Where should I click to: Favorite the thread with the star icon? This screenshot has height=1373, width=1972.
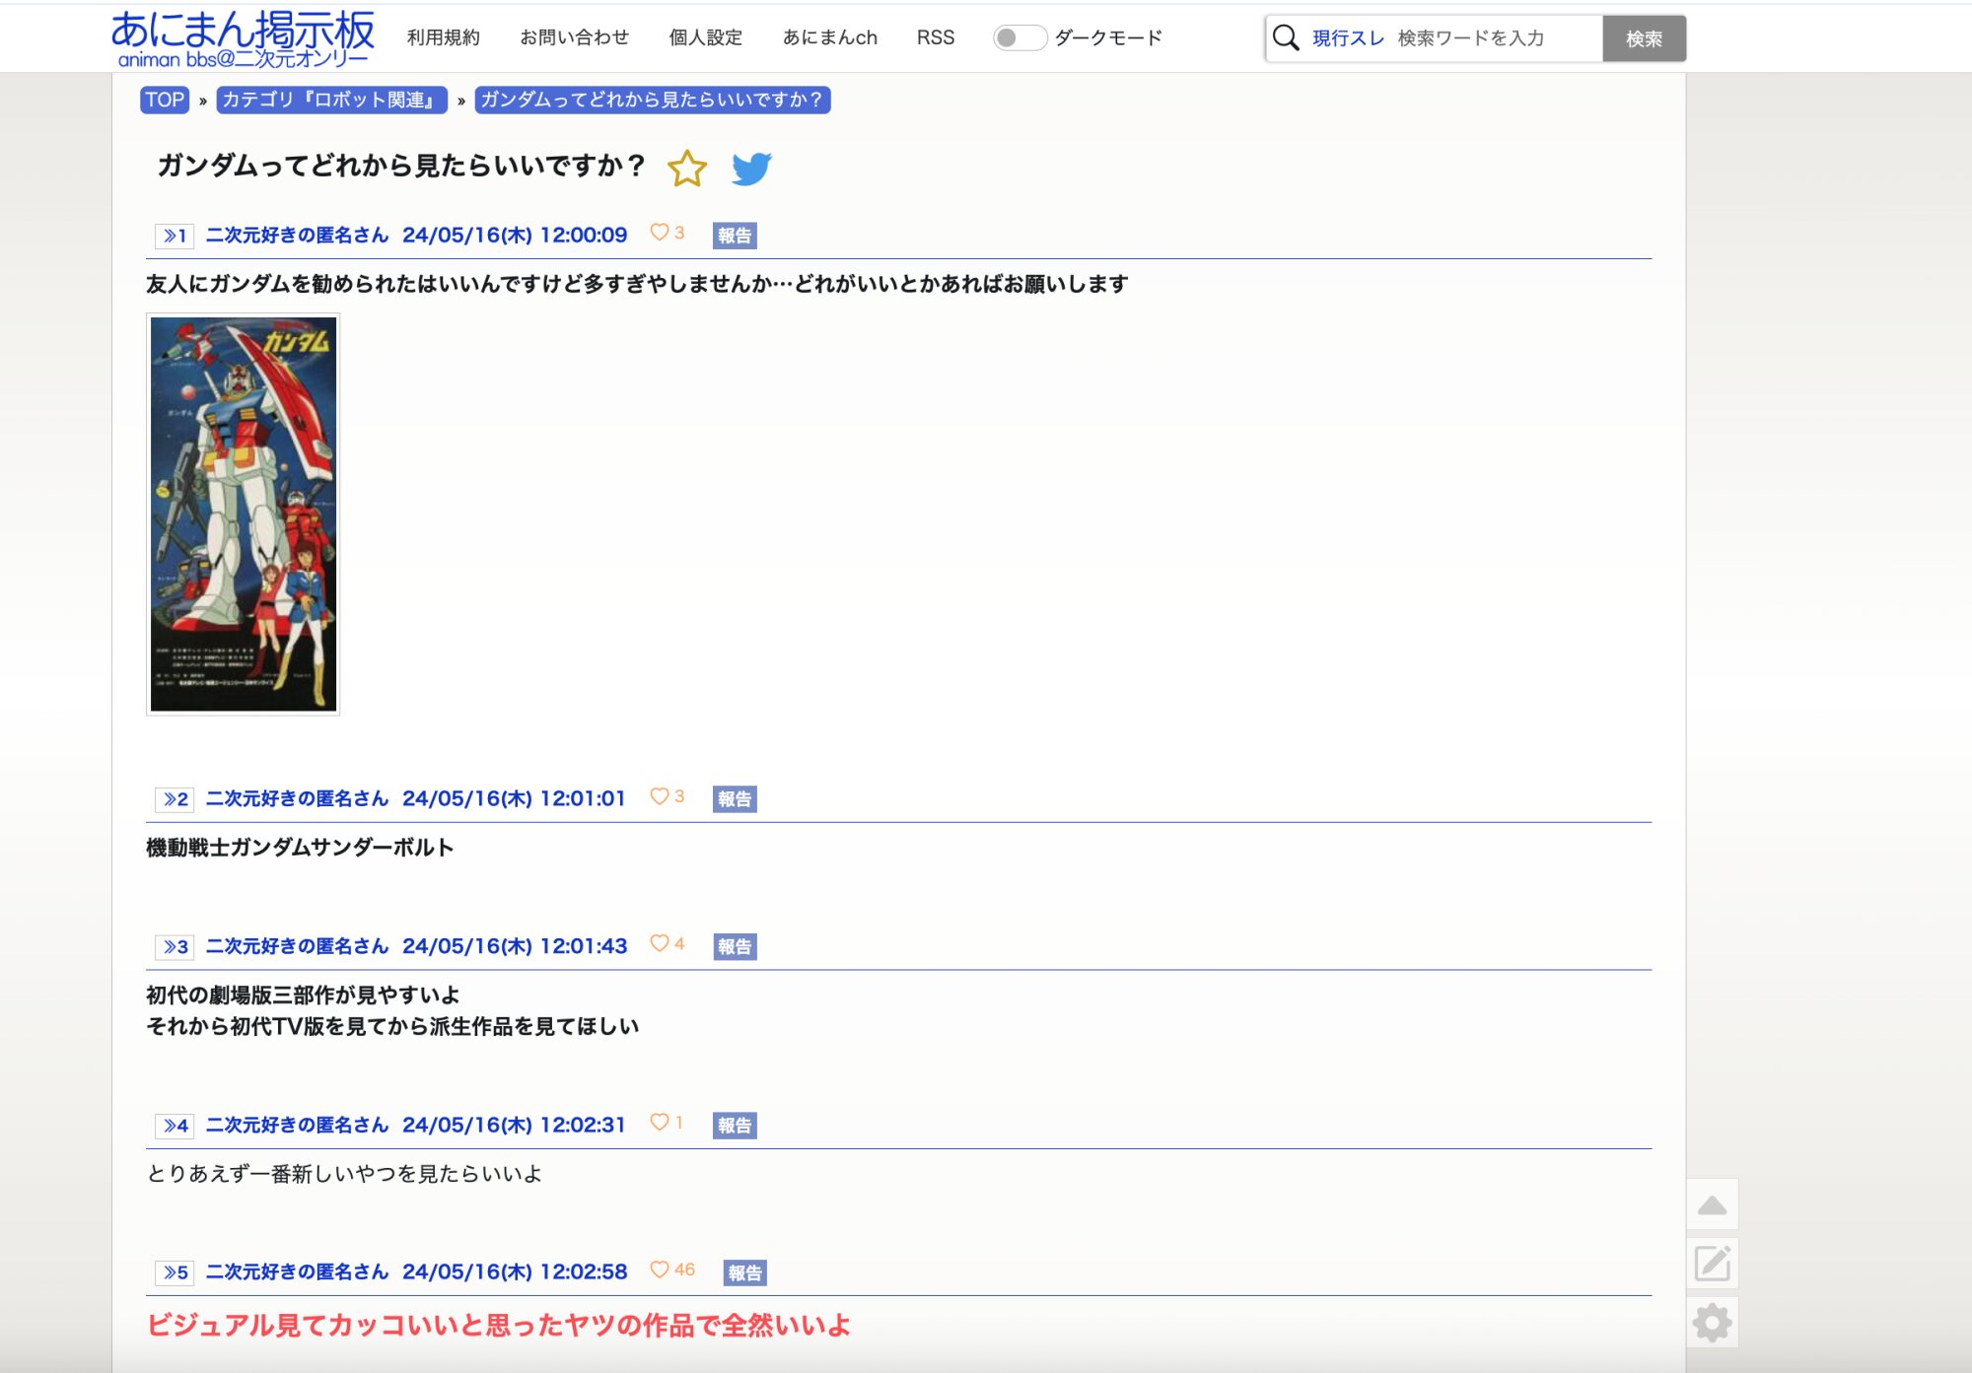point(686,169)
